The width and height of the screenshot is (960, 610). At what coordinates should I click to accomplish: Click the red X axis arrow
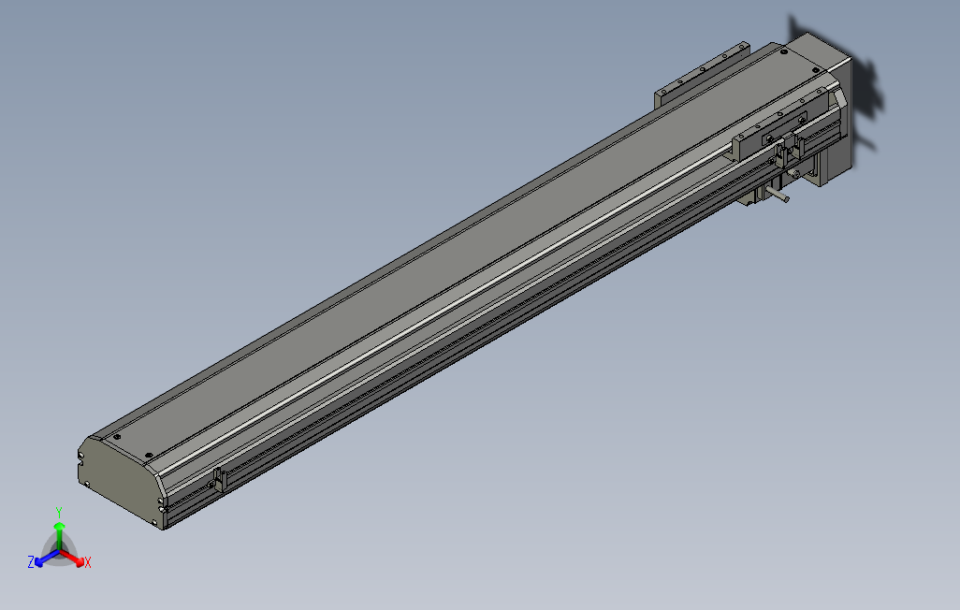click(x=80, y=560)
